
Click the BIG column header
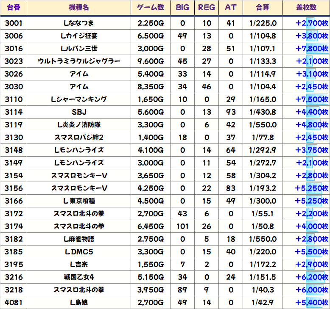182,8
